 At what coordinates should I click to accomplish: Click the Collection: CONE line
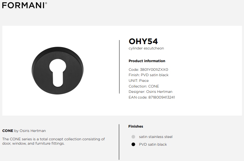144,86
